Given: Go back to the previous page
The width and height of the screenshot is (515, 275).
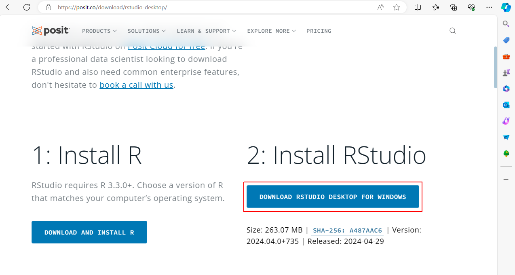Looking at the screenshot, I should click(x=9, y=7).
